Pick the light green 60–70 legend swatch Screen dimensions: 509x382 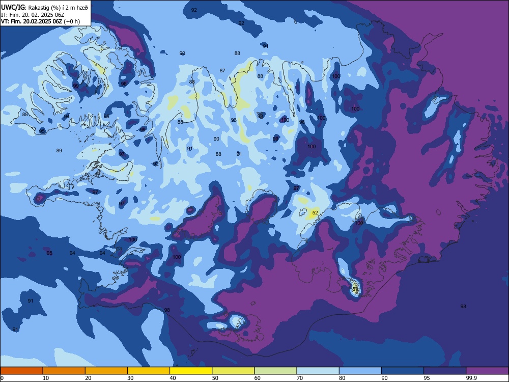coord(275,371)
